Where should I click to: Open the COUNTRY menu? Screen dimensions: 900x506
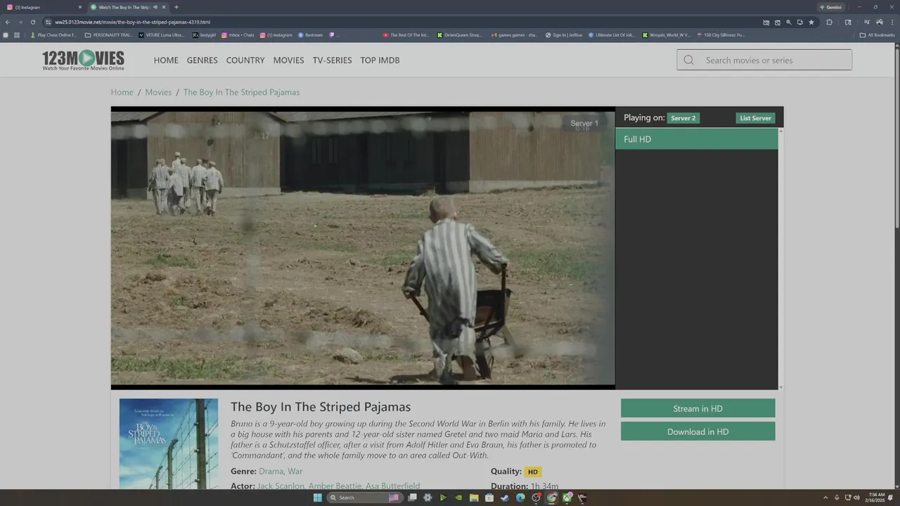click(x=245, y=60)
